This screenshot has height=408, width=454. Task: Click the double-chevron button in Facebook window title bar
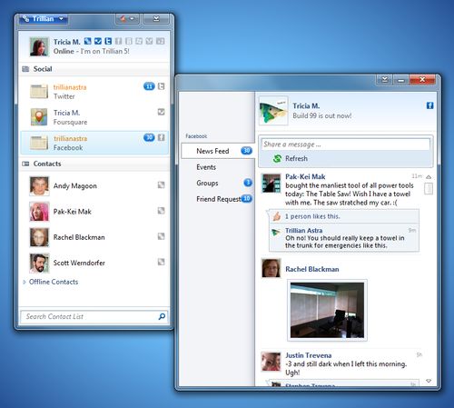385,80
